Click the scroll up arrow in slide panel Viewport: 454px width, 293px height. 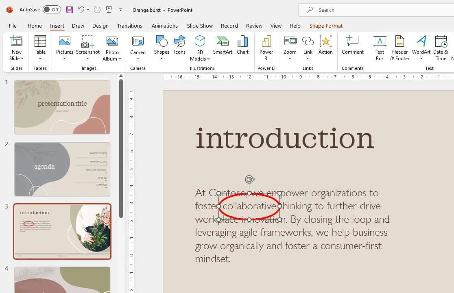pos(121,76)
